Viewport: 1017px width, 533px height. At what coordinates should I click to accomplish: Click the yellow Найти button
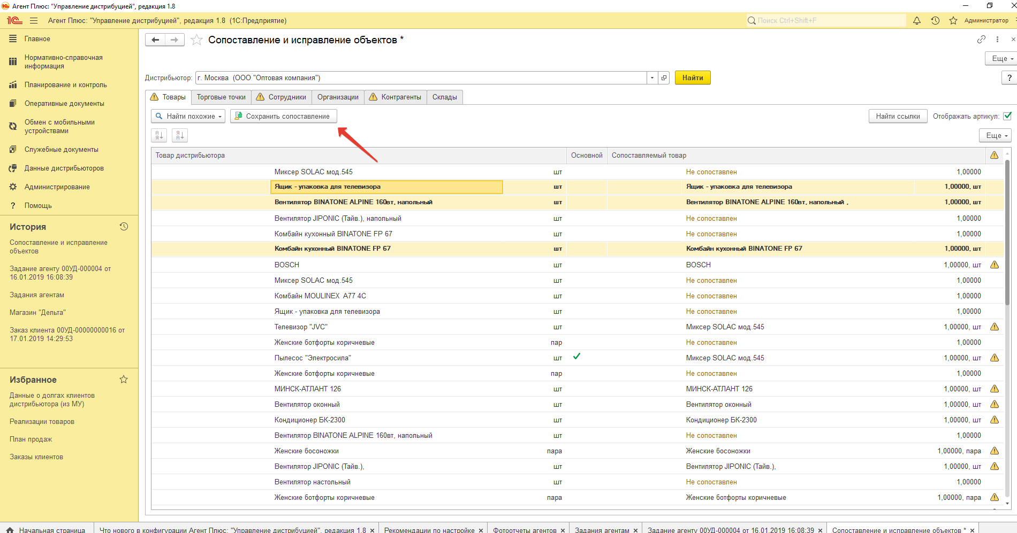pyautogui.click(x=693, y=78)
